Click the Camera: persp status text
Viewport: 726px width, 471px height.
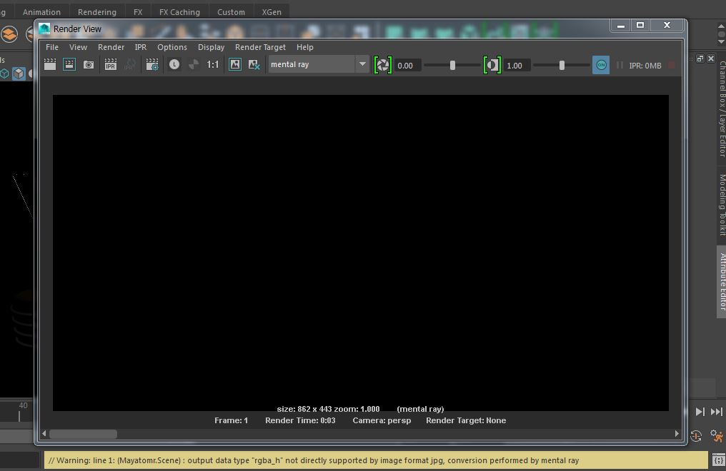coord(382,420)
